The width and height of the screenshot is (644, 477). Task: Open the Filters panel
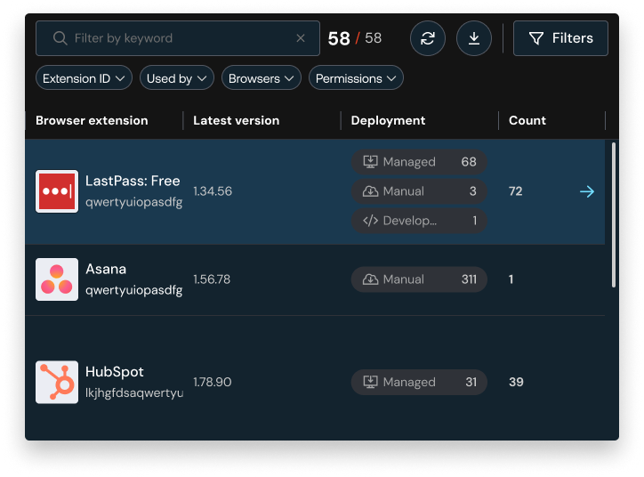click(560, 38)
